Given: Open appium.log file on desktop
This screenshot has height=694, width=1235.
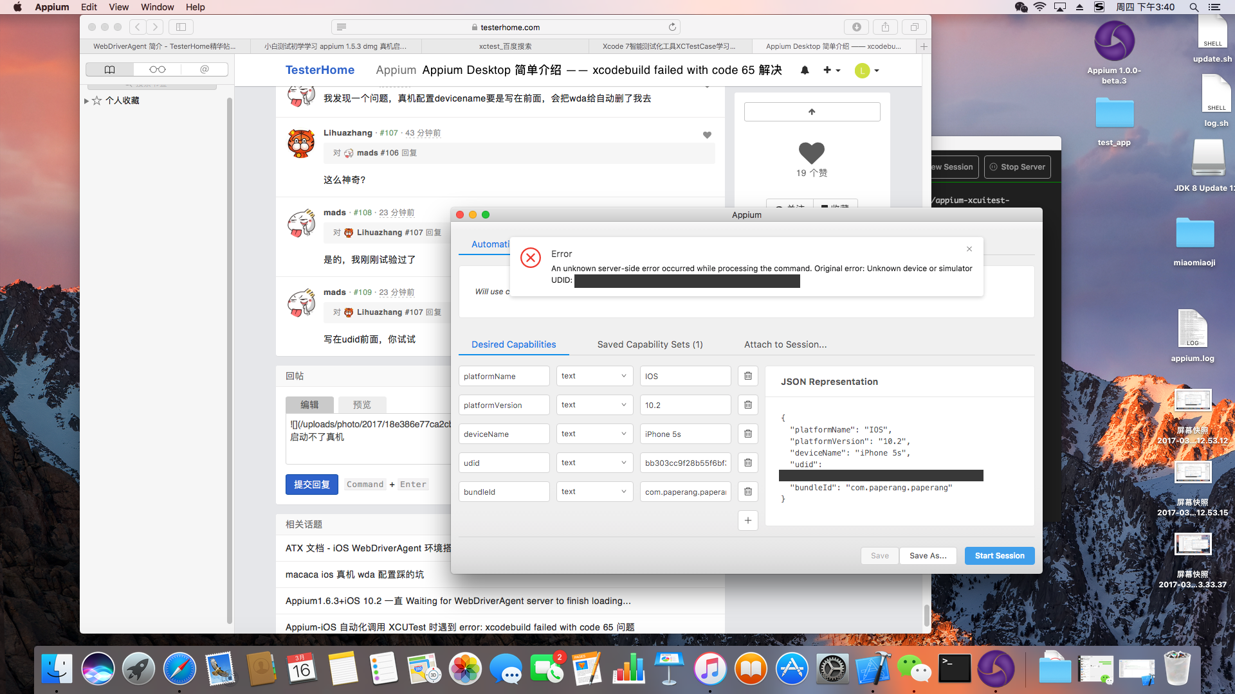Looking at the screenshot, I should 1193,335.
